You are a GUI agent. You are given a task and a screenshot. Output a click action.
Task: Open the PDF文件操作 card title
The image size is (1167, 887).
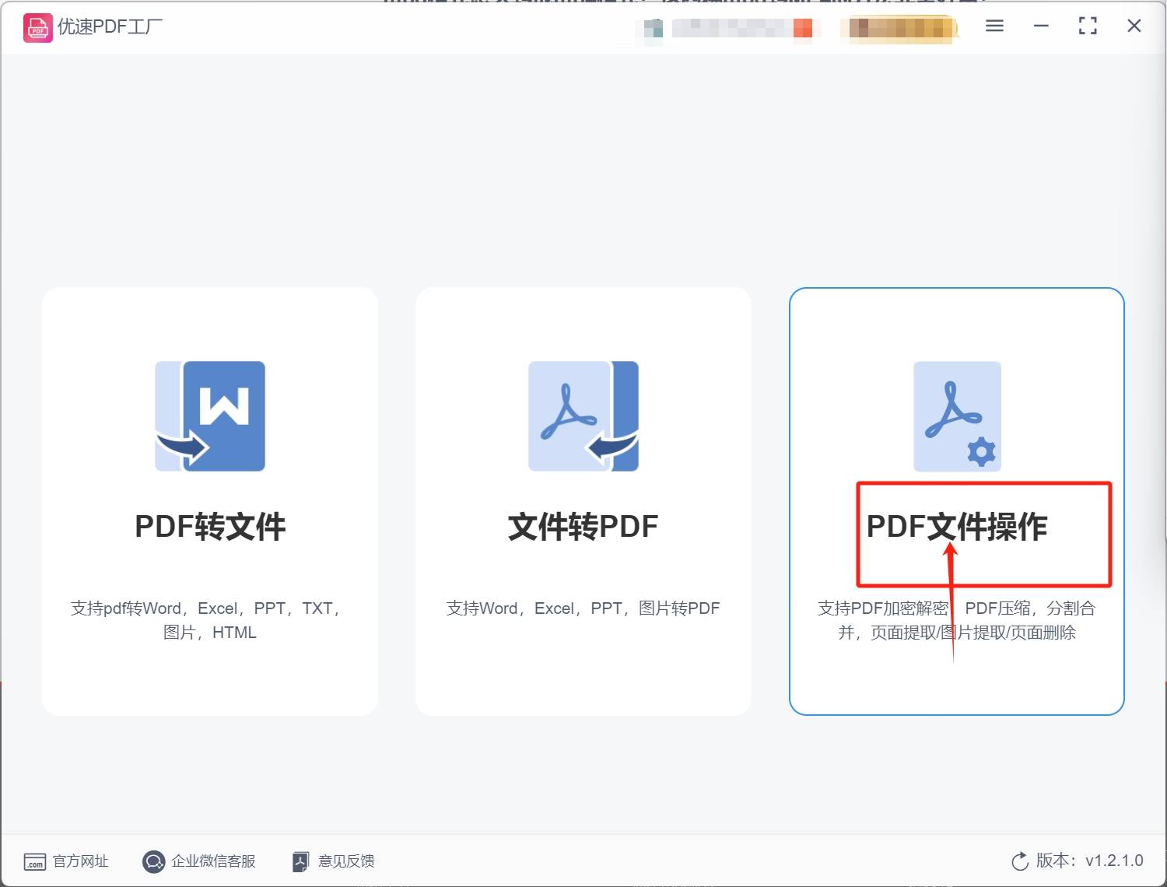(957, 527)
